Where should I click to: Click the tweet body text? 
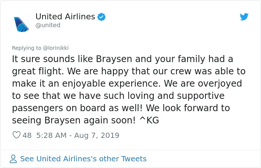click(x=129, y=90)
